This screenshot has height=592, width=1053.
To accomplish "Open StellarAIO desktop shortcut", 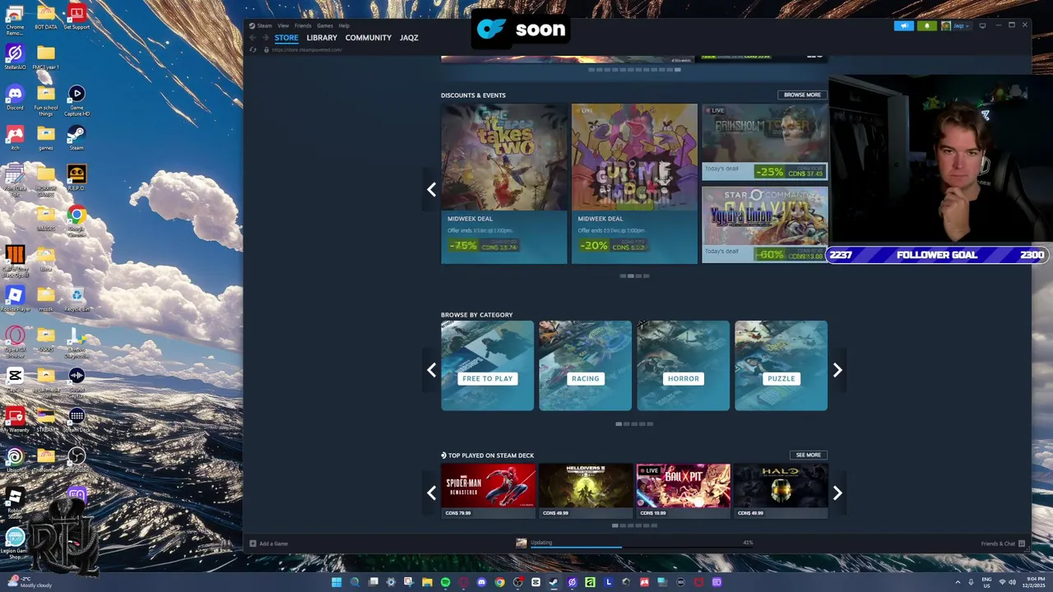I will (15, 58).
